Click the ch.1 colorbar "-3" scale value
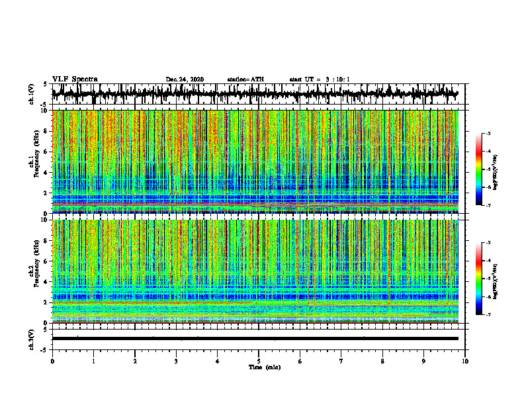524x405 pixels. click(x=488, y=134)
